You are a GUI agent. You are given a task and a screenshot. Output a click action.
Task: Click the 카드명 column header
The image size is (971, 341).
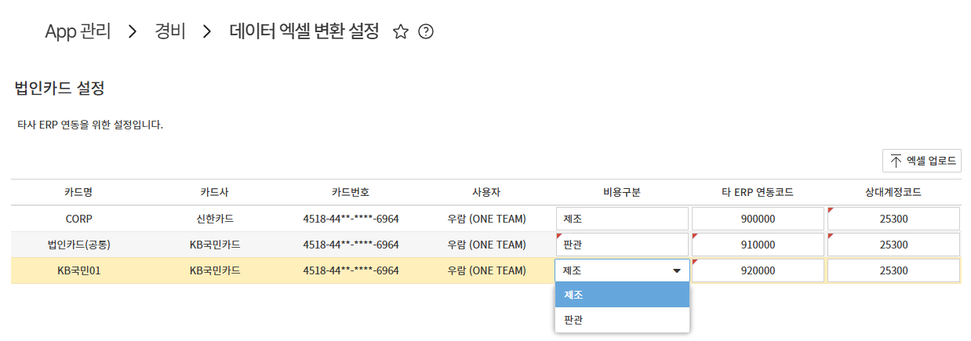coord(78,192)
